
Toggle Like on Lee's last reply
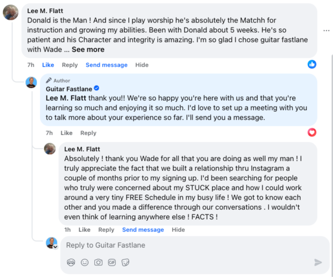click(x=84, y=230)
